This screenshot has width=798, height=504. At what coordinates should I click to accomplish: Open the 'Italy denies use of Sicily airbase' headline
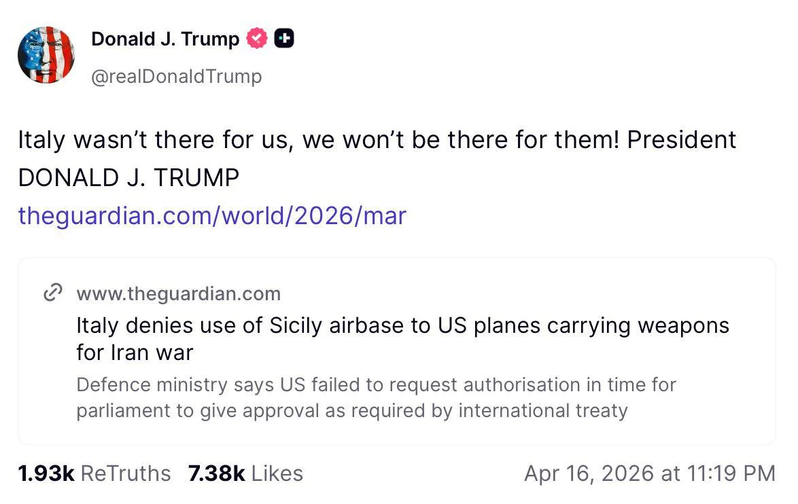(x=402, y=326)
